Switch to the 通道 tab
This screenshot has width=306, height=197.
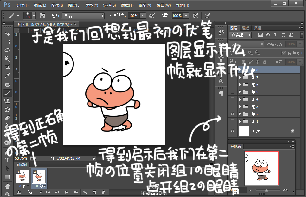(246, 28)
